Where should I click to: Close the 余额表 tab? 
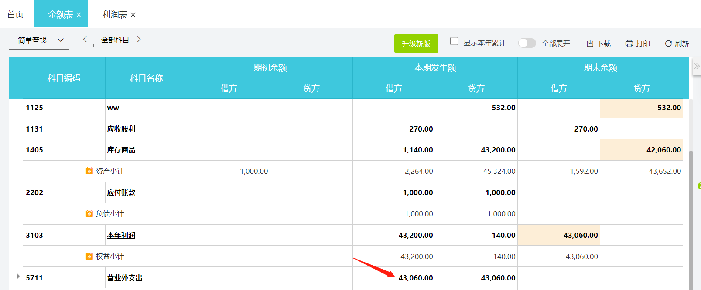[x=79, y=15]
